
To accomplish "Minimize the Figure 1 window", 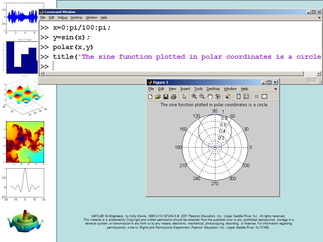I will (x=263, y=82).
